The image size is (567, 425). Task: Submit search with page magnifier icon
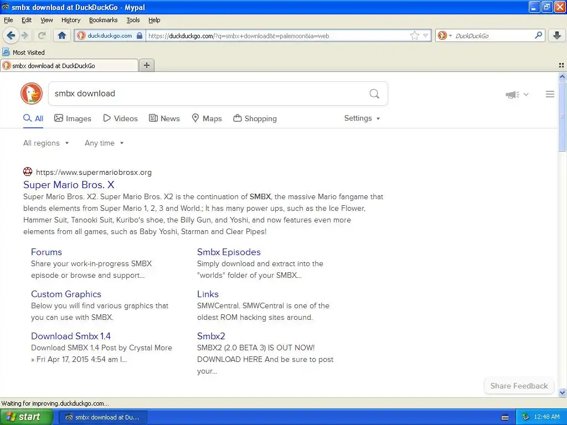(x=374, y=94)
